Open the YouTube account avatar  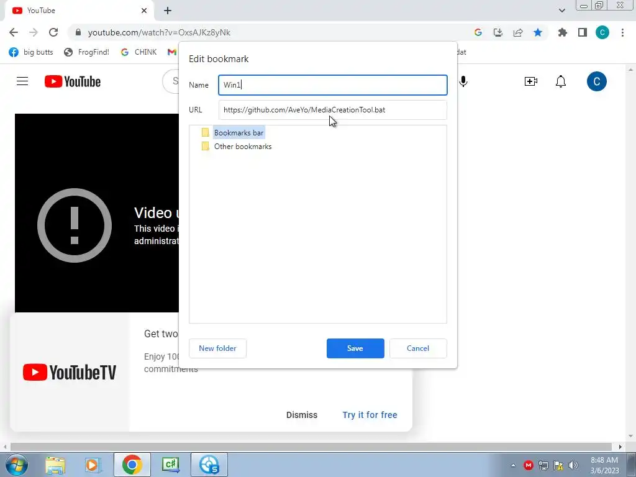(x=597, y=81)
